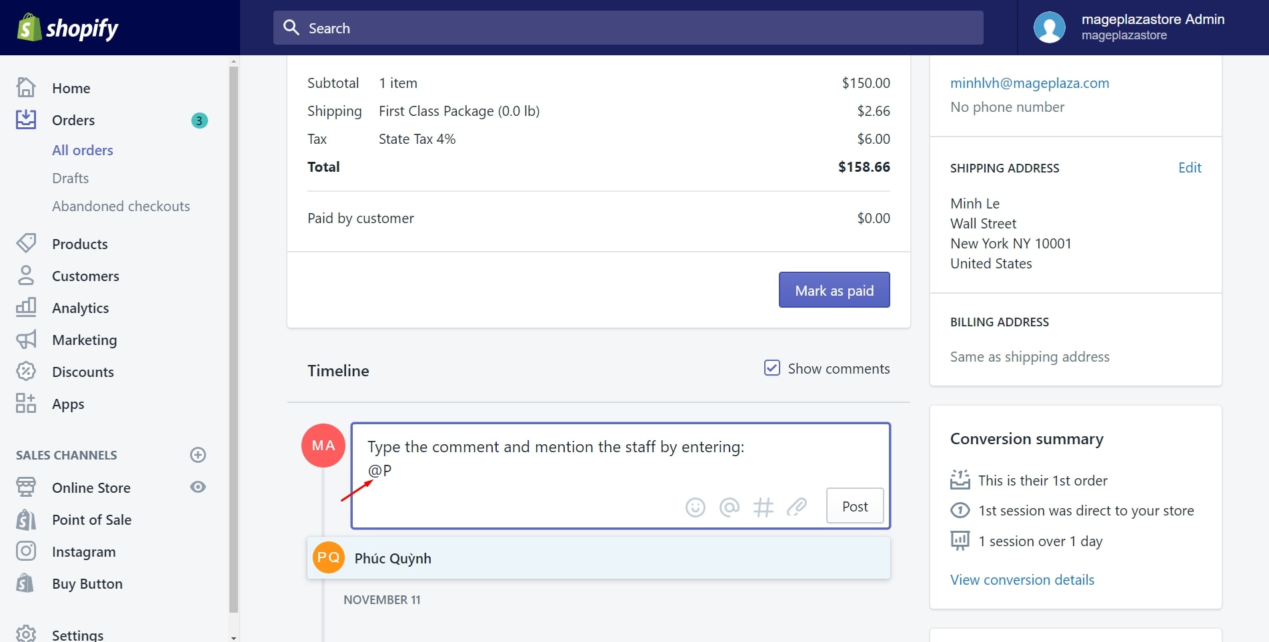Click the paperclip attach file icon
1269x642 pixels.
tap(797, 507)
